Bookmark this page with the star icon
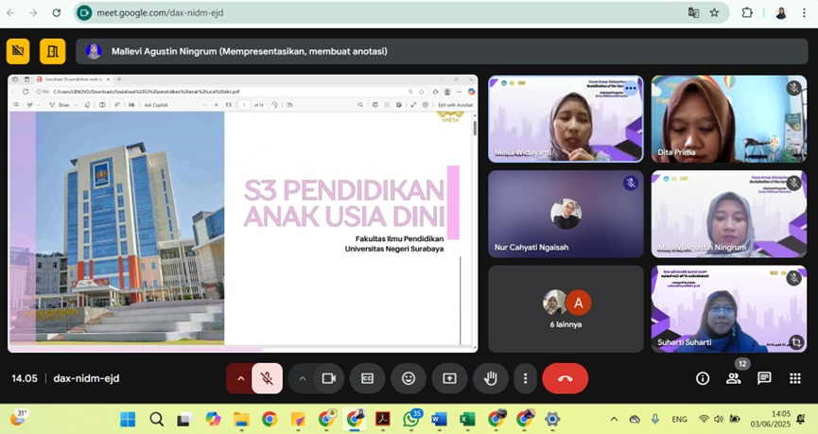The width and height of the screenshot is (818, 434). tap(715, 13)
